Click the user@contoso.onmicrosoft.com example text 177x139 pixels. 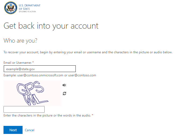40,75
